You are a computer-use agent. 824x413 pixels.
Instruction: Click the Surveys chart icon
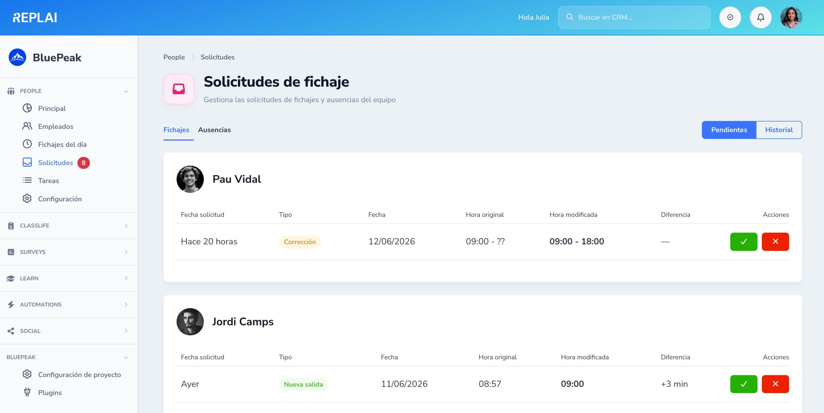[x=11, y=252]
